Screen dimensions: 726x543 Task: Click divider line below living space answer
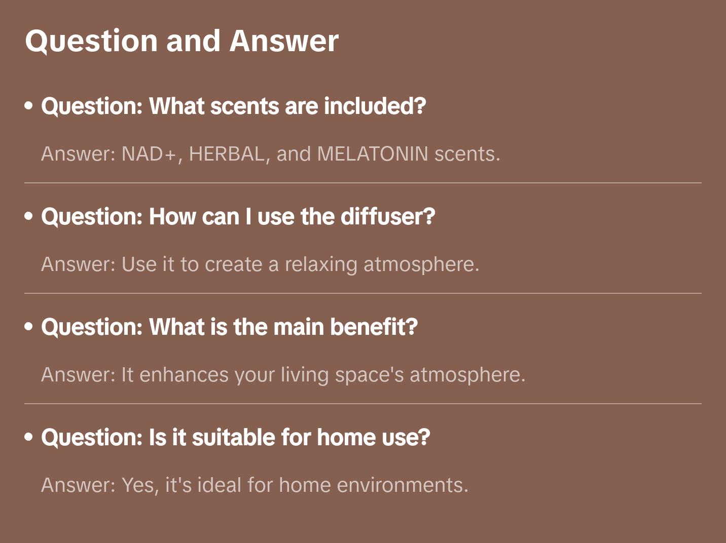coord(363,404)
